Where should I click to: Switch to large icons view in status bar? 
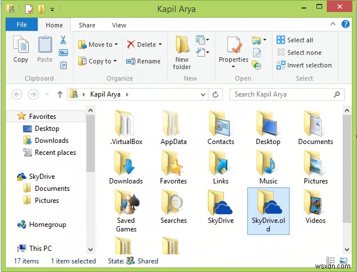[x=343, y=261]
